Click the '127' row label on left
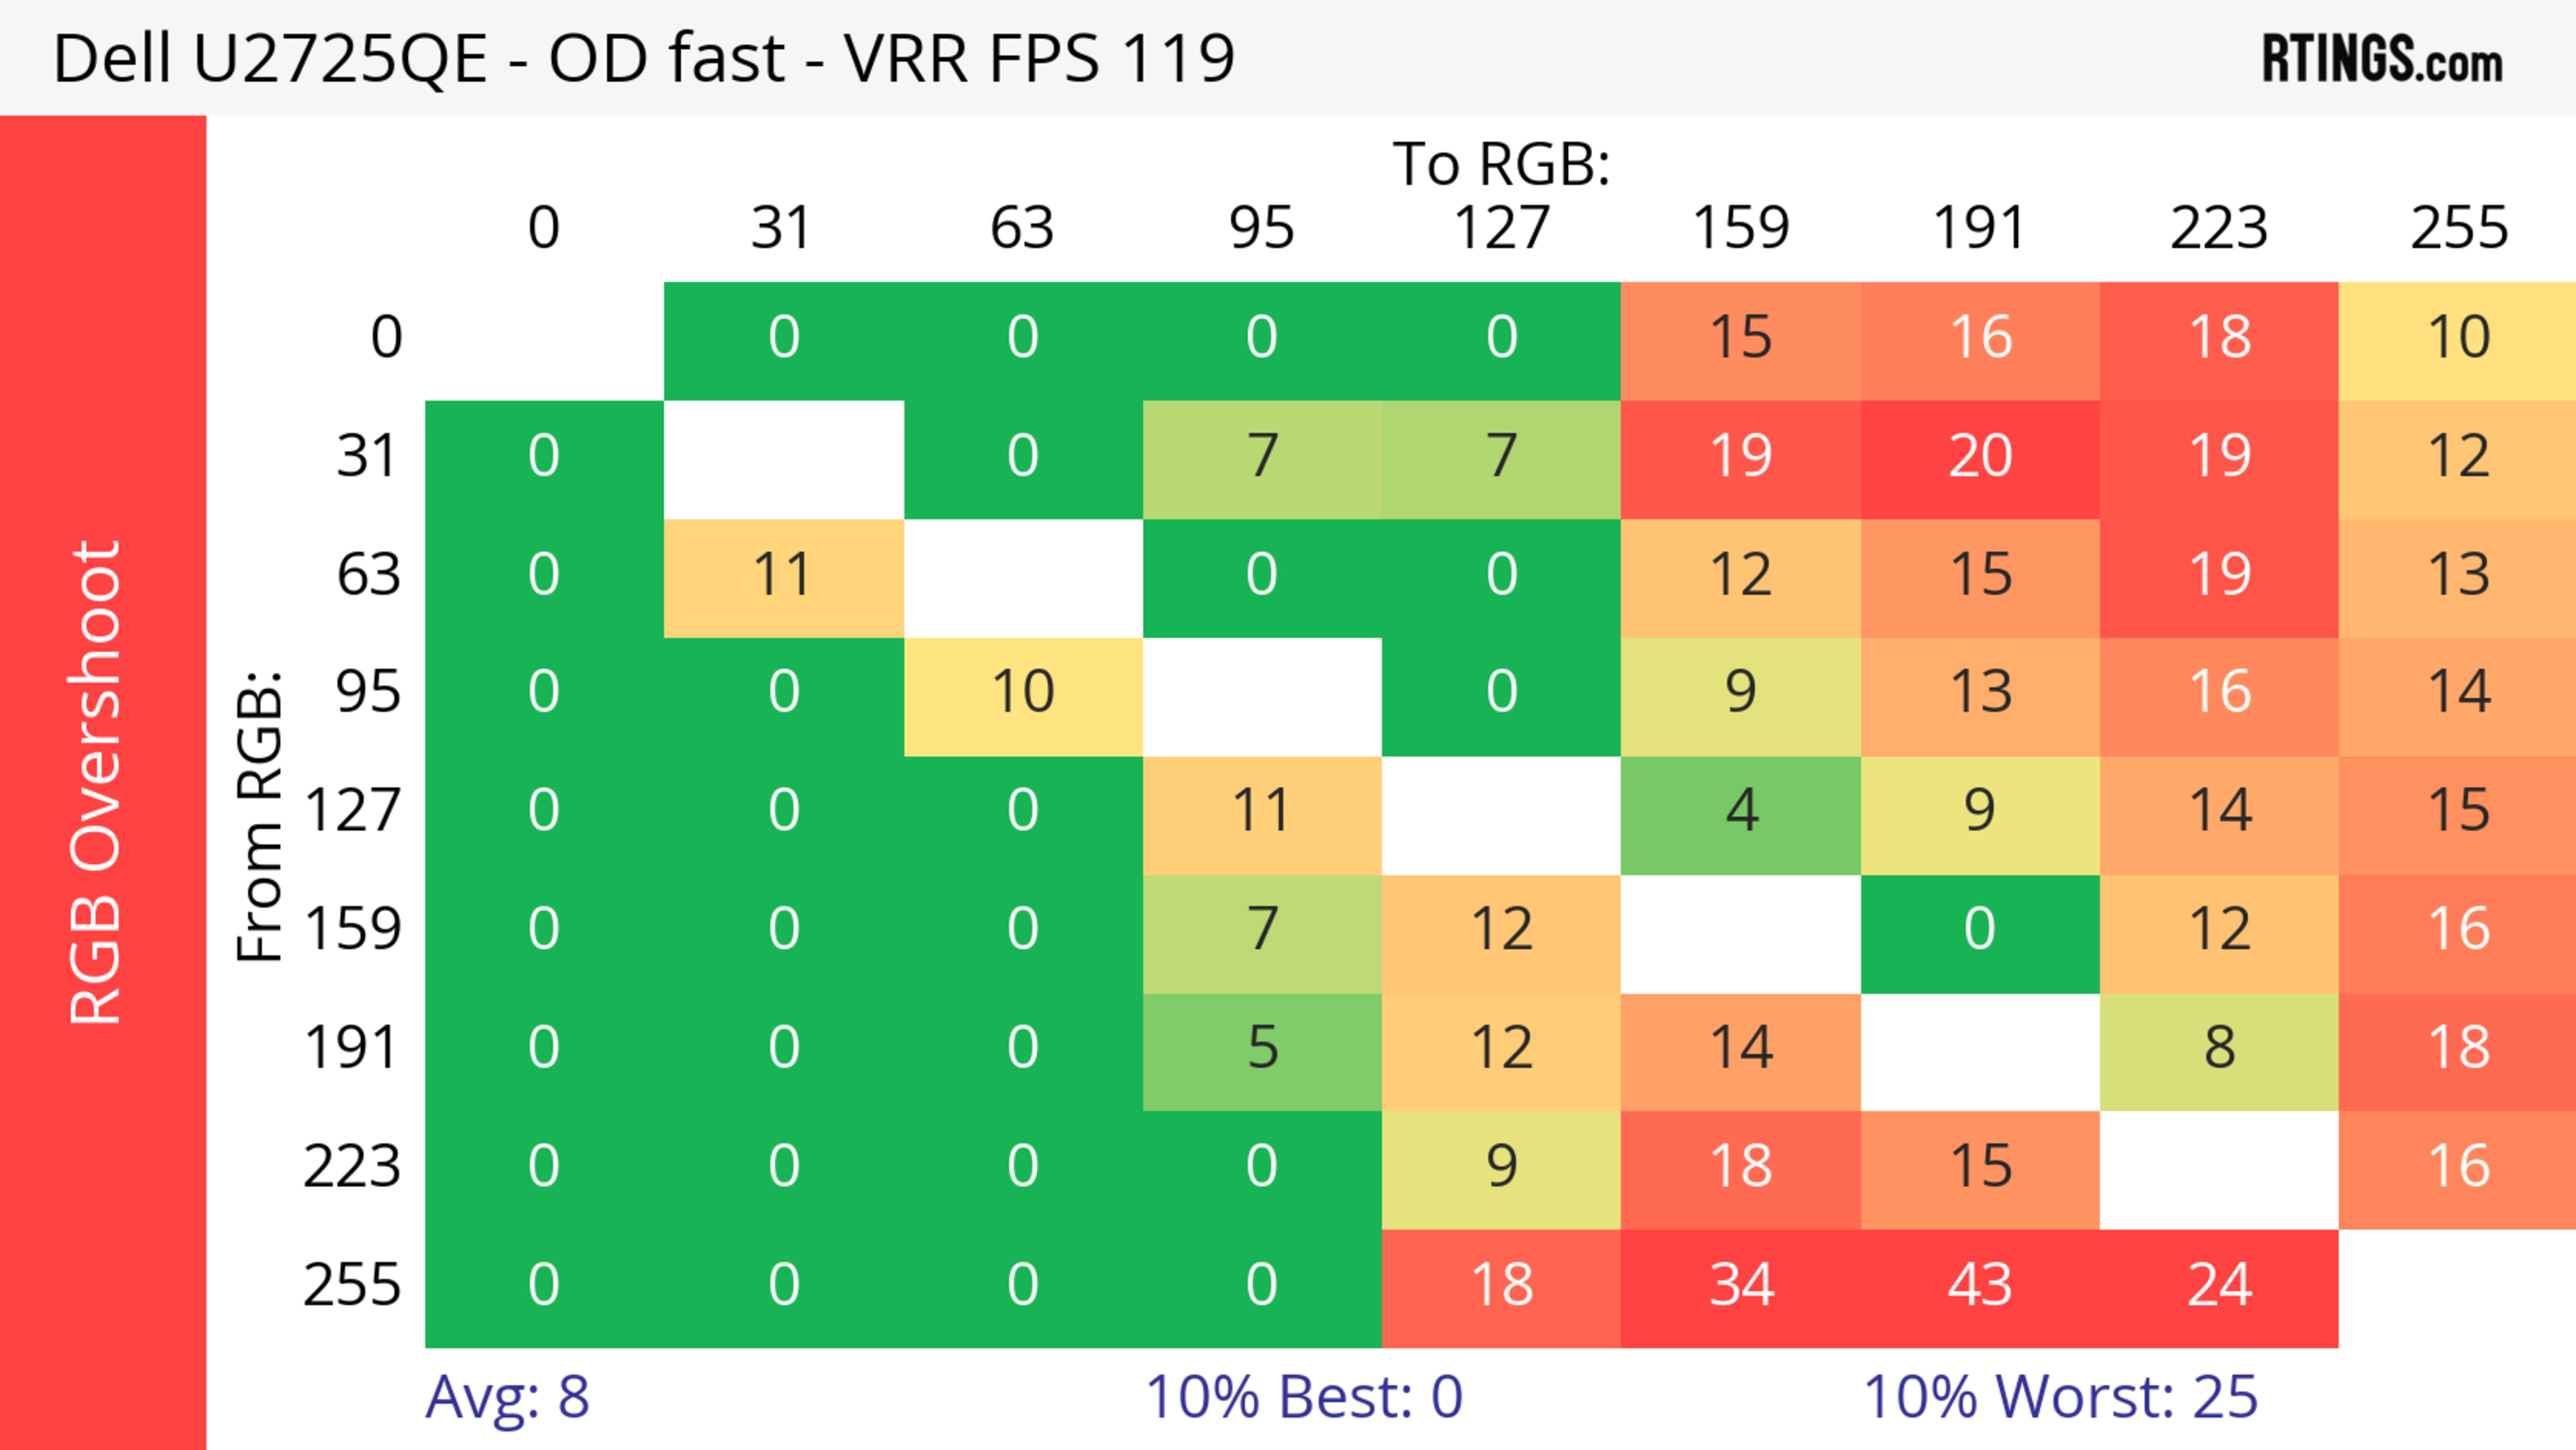 tap(352, 811)
